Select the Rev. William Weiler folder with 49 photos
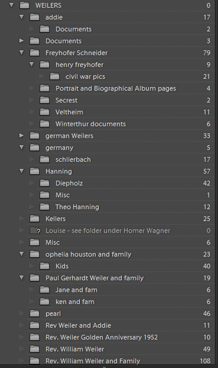This screenshot has width=218, height=368. point(120,349)
